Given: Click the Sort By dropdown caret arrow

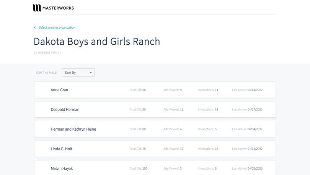Looking at the screenshot, I should coord(91,73).
